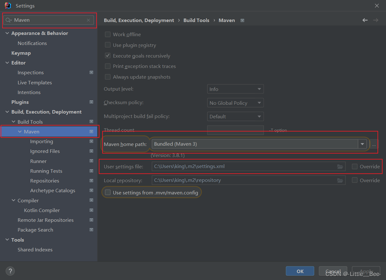Image resolution: width=386 pixels, height=280 pixels.
Task: Click the Cancel button
Action: click(x=333, y=271)
